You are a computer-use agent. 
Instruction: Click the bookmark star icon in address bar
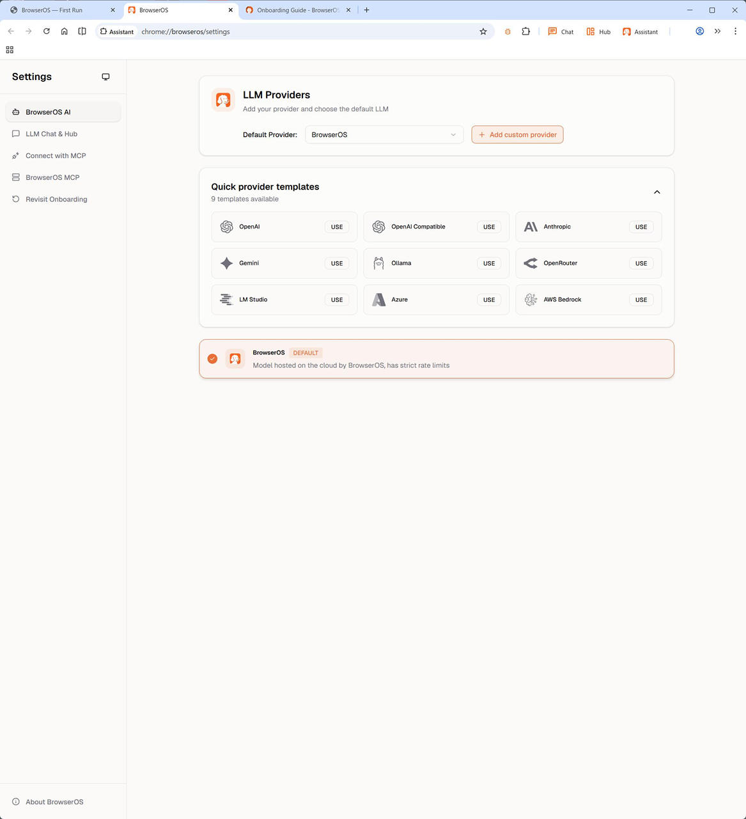[483, 31]
